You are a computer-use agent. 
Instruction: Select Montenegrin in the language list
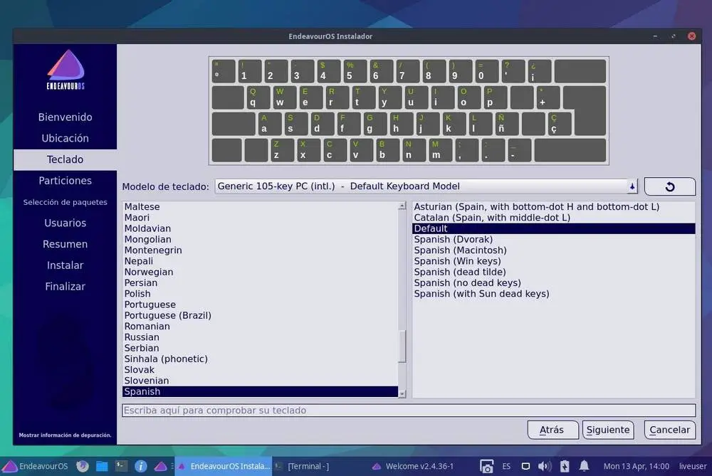260,250
